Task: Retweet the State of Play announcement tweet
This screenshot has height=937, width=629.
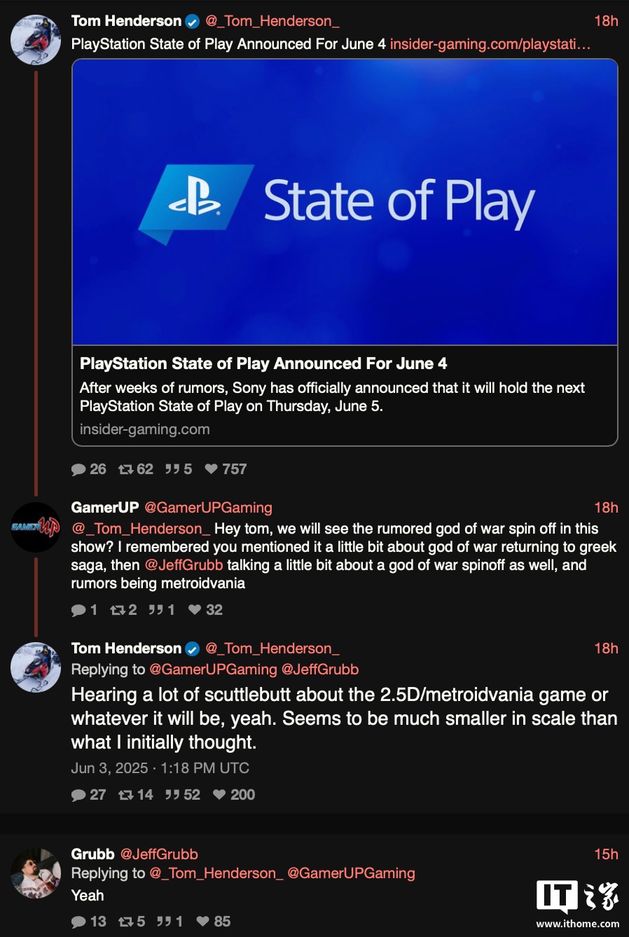Action: pos(126,469)
